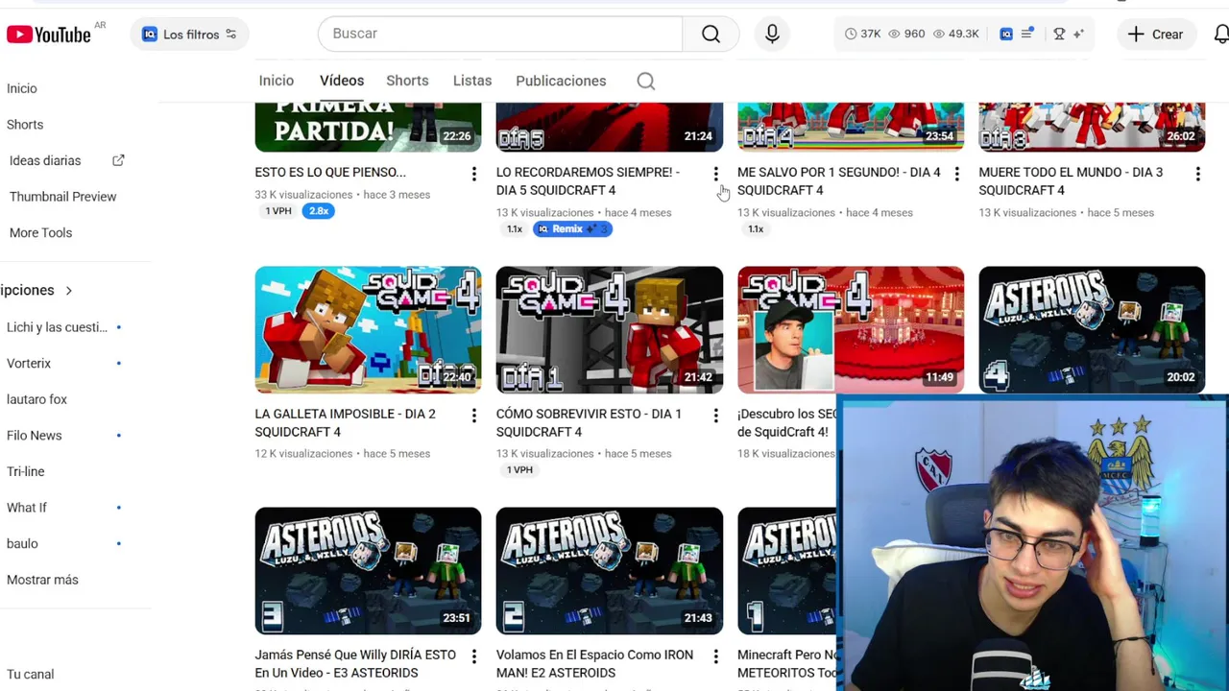Open the Tri-line subscription

coord(25,471)
